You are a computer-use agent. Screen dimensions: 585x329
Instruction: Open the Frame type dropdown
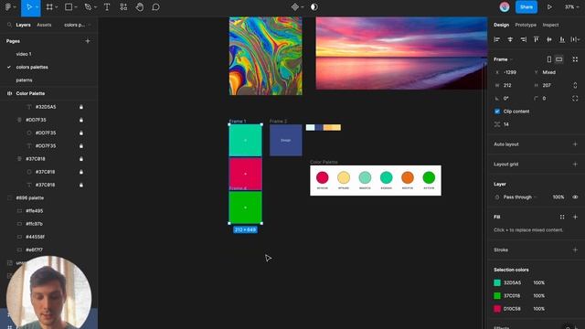pyautogui.click(x=504, y=59)
